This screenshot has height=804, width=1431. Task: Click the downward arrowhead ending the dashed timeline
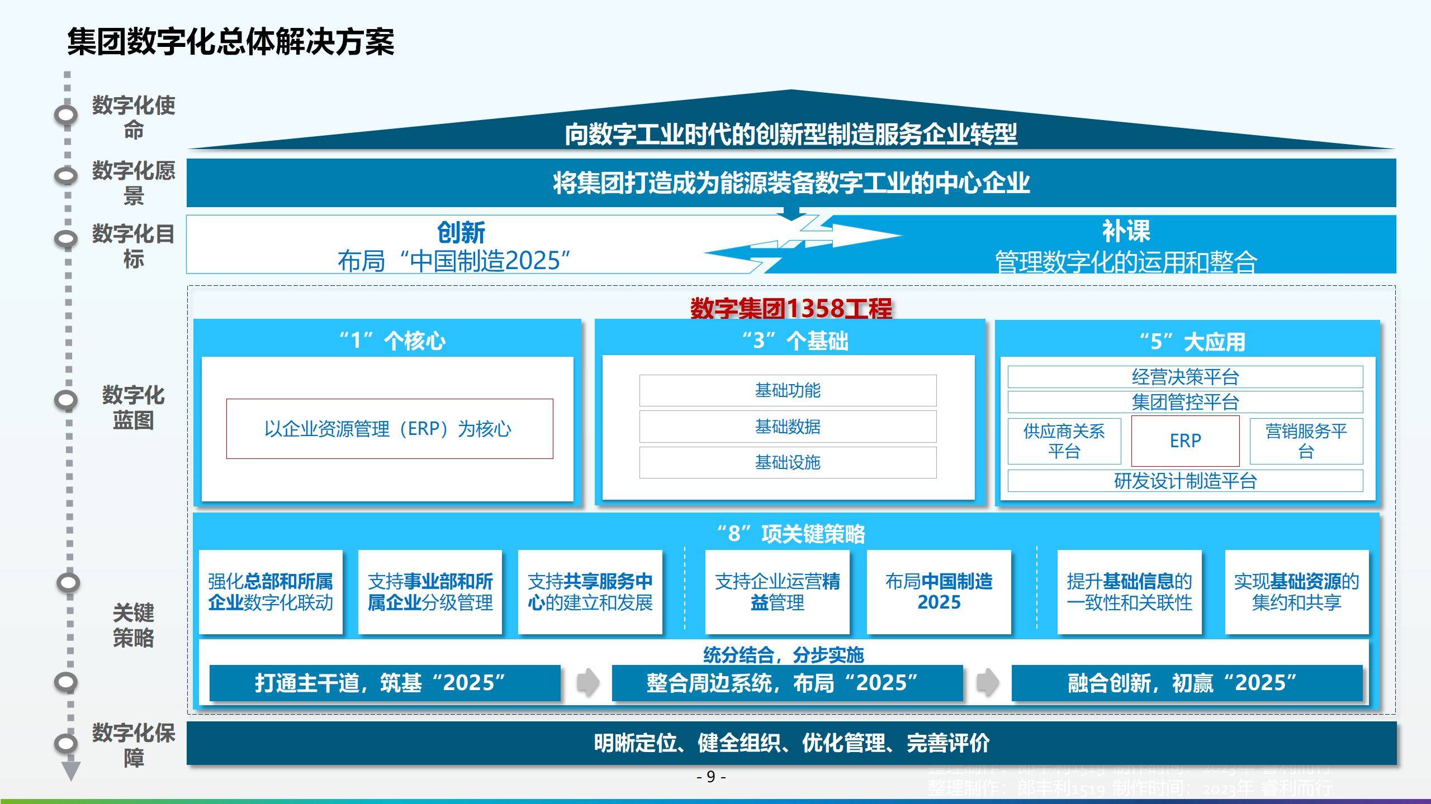pyautogui.click(x=70, y=770)
